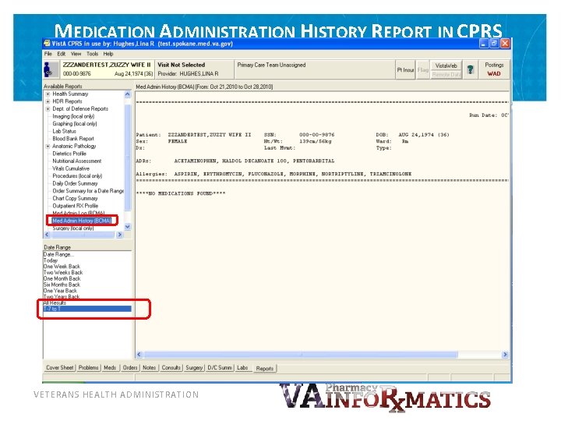Minimize the VistA CPRS window
This screenshot has height=421, width=561.
click(x=483, y=44)
